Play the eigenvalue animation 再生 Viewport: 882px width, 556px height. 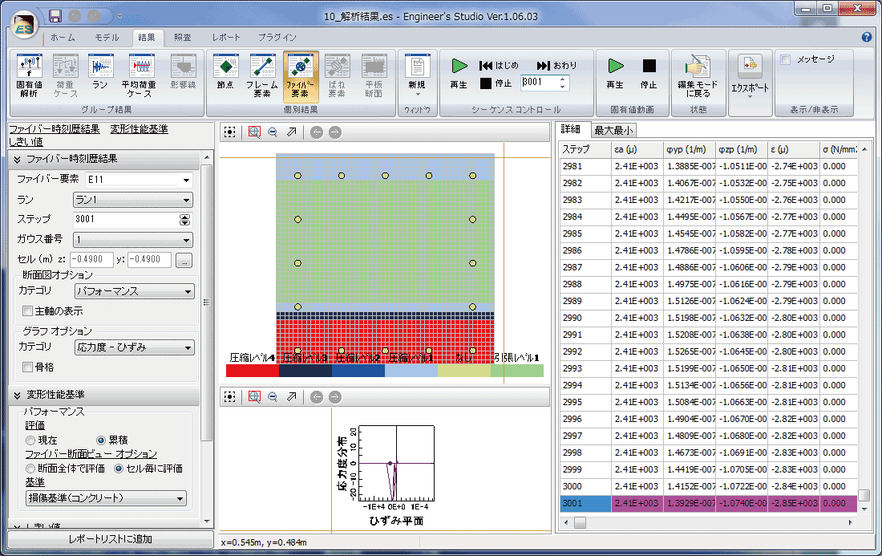(615, 73)
